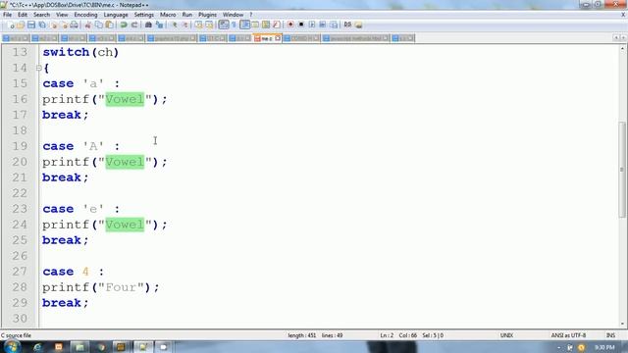Open the Edit menu
This screenshot has height=353, width=628.
coord(23,15)
